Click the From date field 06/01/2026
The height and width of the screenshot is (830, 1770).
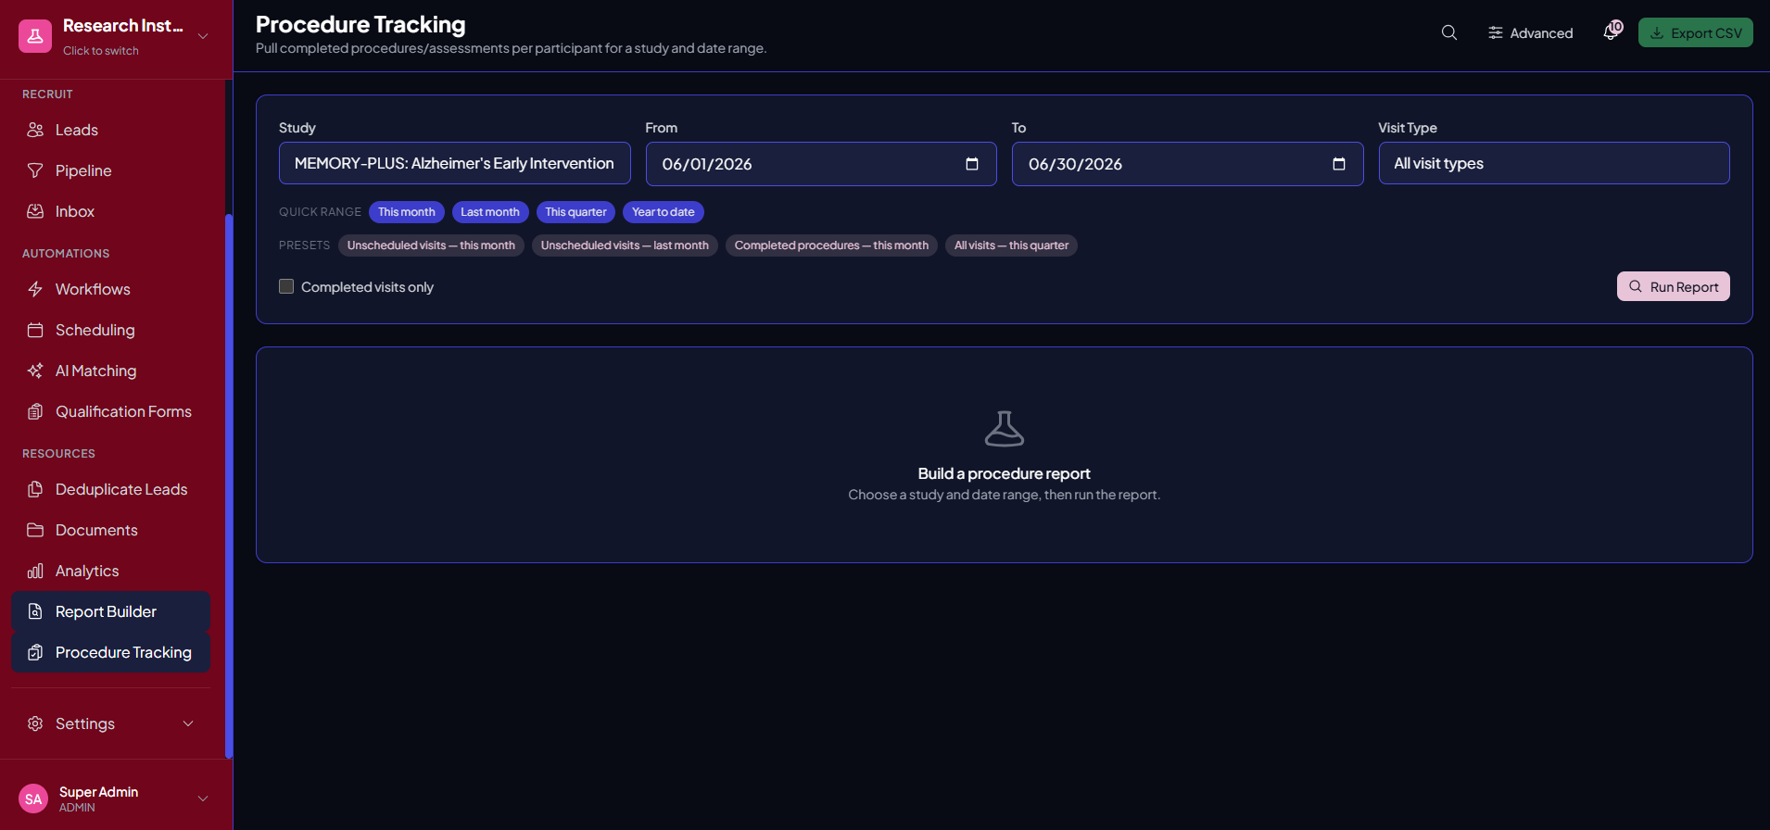coord(821,164)
